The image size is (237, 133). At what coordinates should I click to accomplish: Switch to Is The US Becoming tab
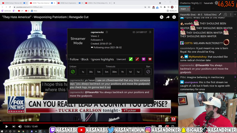coord(98,3)
